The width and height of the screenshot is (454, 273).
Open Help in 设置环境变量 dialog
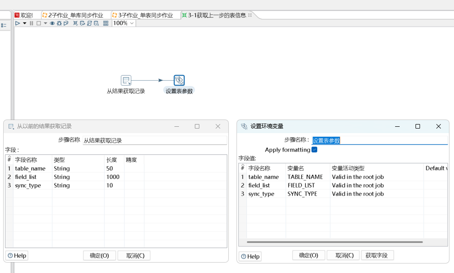pyautogui.click(x=251, y=257)
